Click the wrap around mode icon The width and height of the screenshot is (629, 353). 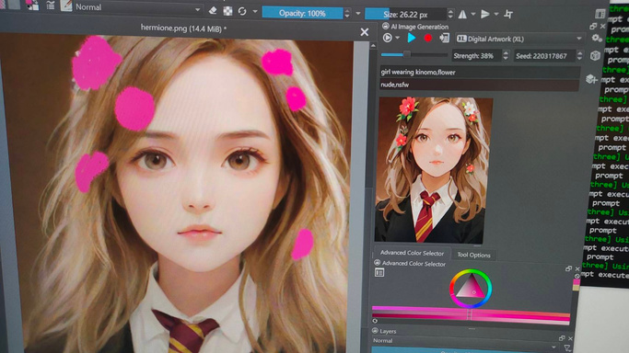tap(508, 15)
